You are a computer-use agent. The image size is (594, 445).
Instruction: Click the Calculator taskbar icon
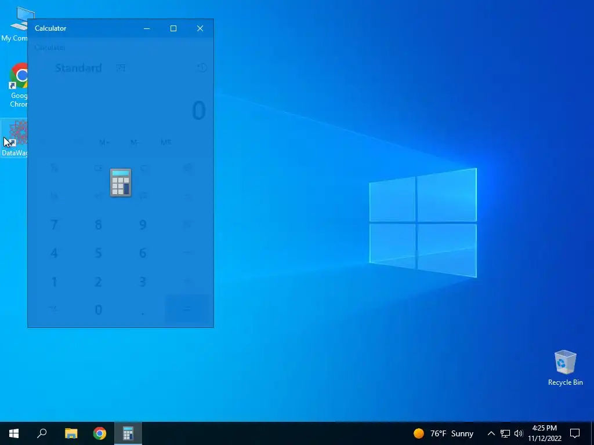point(128,433)
